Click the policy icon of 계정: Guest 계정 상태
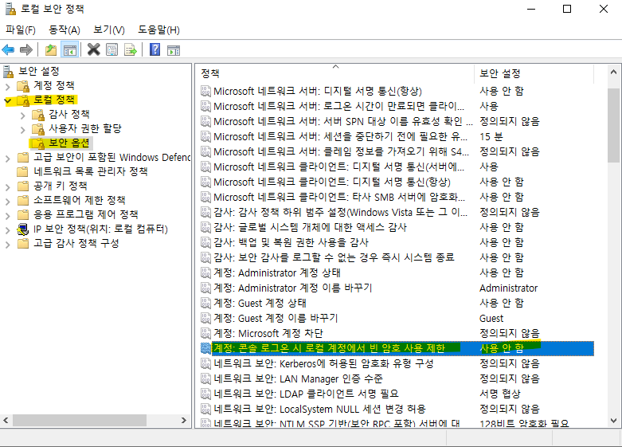The height and width of the screenshot is (447, 622). tap(205, 304)
